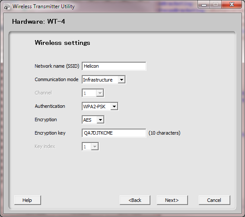
Task: Click the greyed-out Key index dropdown
Action: pyautogui.click(x=90, y=147)
